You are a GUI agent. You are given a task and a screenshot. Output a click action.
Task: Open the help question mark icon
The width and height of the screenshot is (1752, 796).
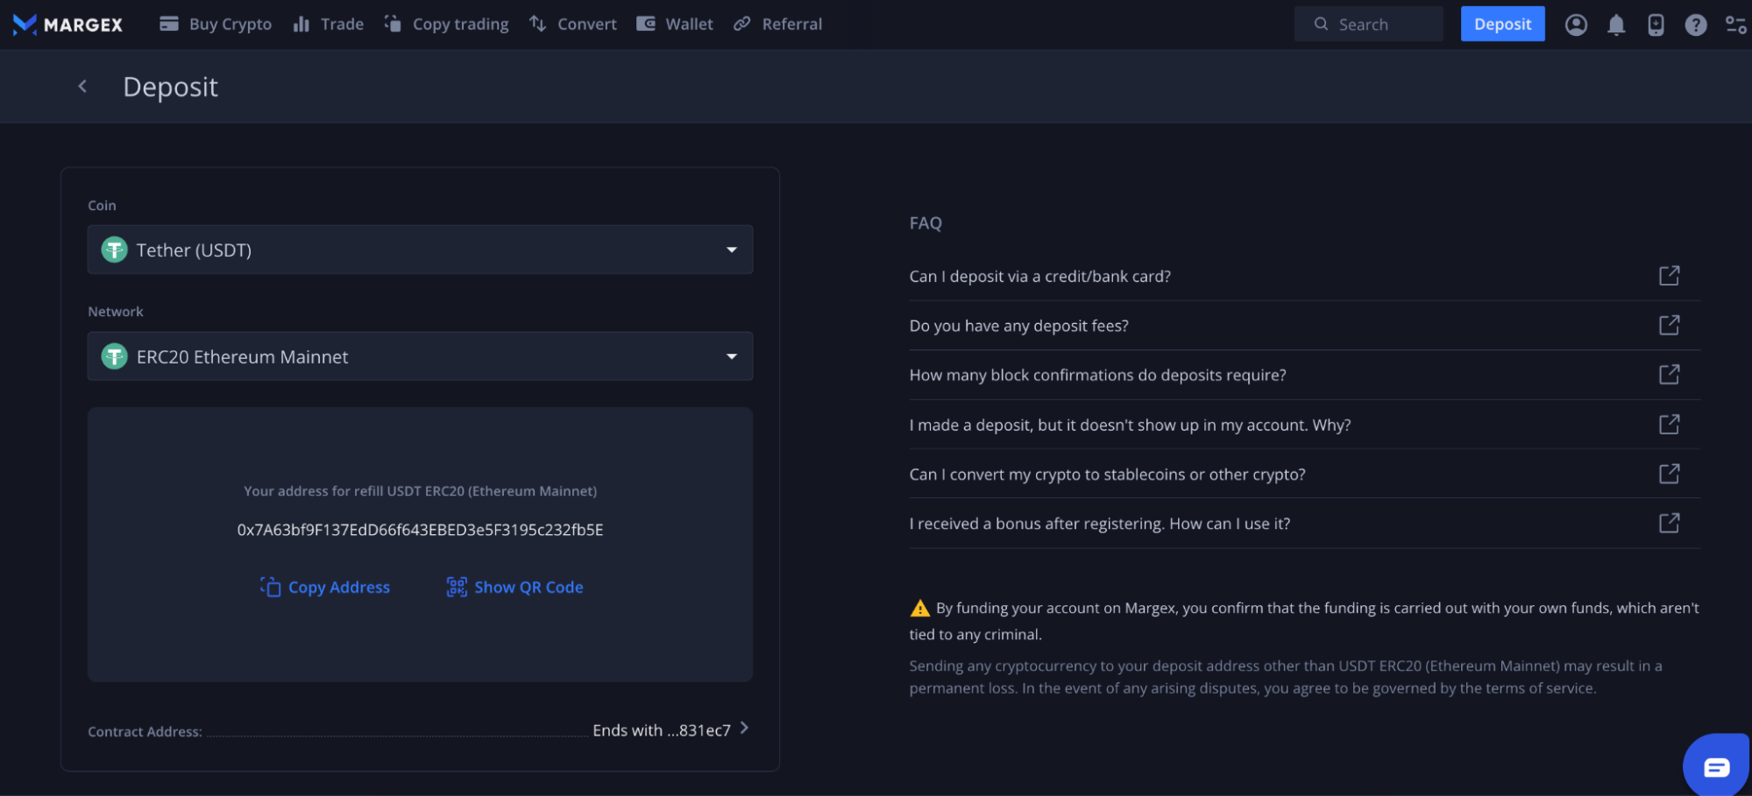click(x=1696, y=25)
